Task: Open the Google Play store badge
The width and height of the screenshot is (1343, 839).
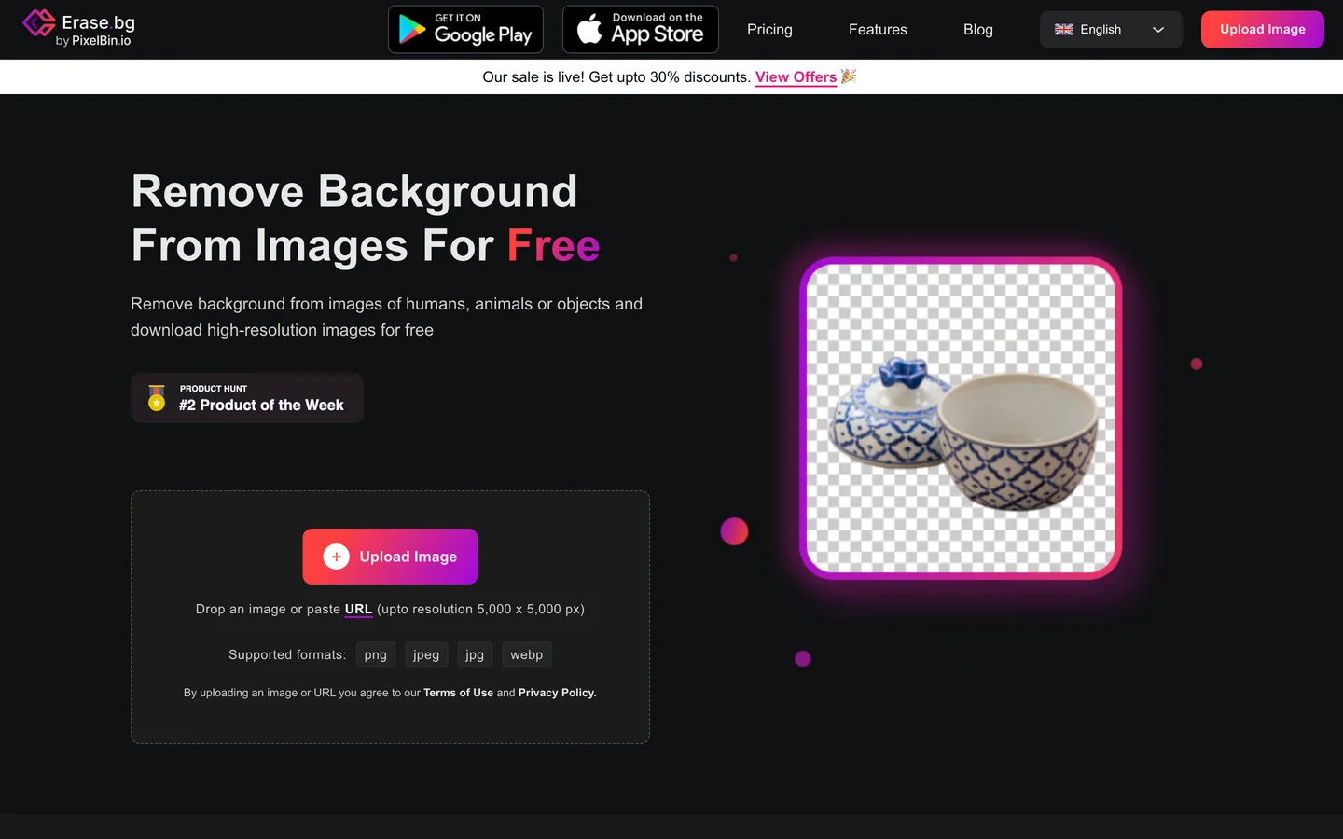Action: pyautogui.click(x=465, y=29)
